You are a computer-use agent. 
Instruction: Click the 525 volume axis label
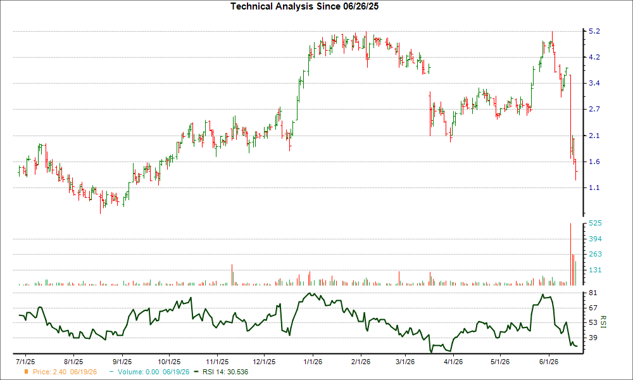(596, 224)
